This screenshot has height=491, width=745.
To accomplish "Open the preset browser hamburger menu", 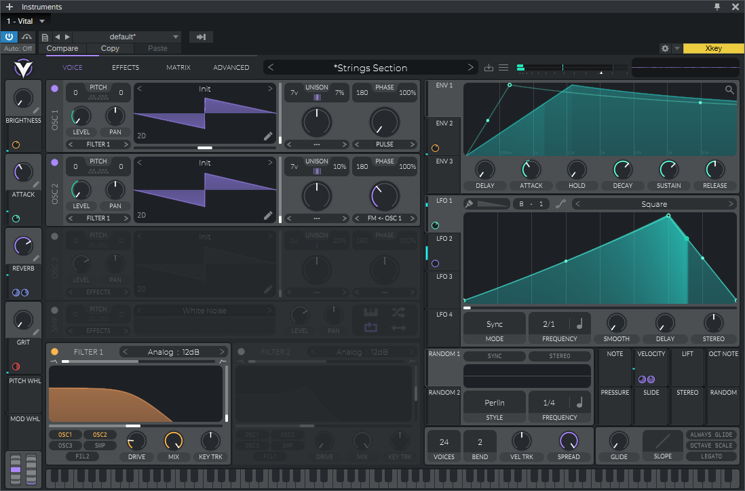I will (x=503, y=68).
